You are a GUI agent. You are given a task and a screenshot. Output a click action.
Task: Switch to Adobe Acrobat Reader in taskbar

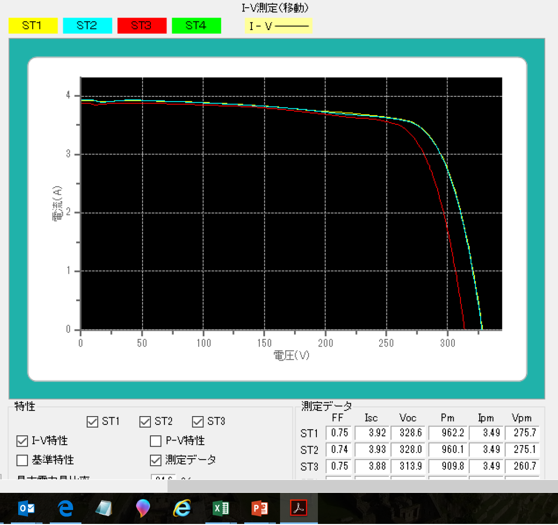click(x=299, y=508)
